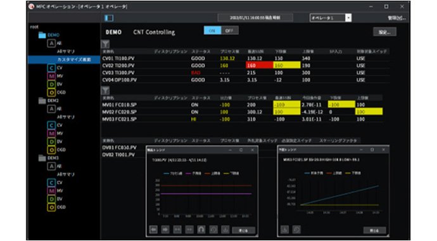The image size is (437, 241).
Task: Click the filter funnel icon above CV table
Action: coord(105,44)
